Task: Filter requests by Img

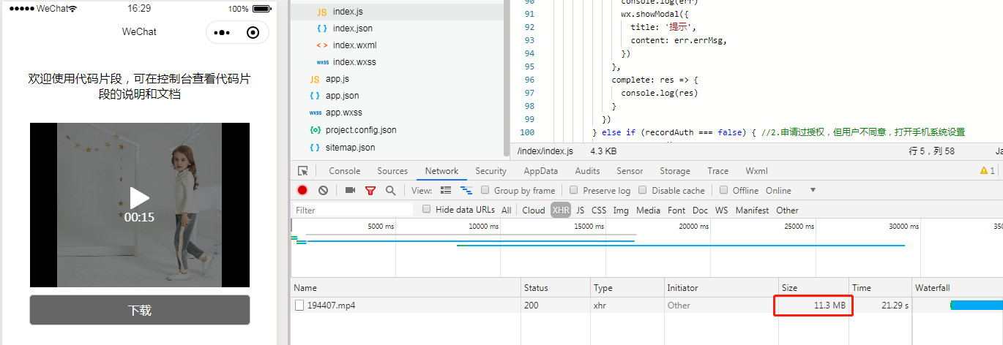Action: (620, 210)
